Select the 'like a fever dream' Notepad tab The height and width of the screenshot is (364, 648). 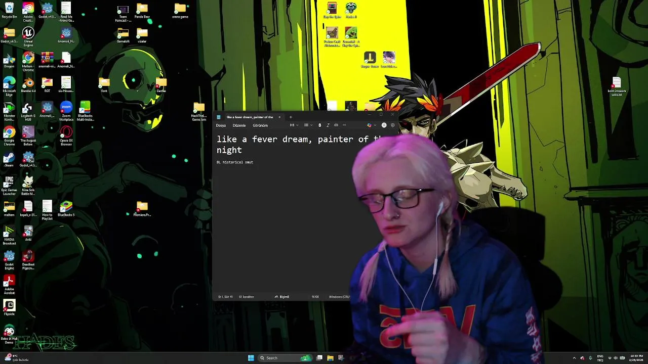250,117
